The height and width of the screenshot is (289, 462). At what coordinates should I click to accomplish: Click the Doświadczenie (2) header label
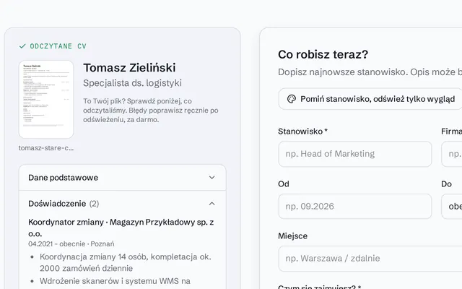(x=64, y=204)
